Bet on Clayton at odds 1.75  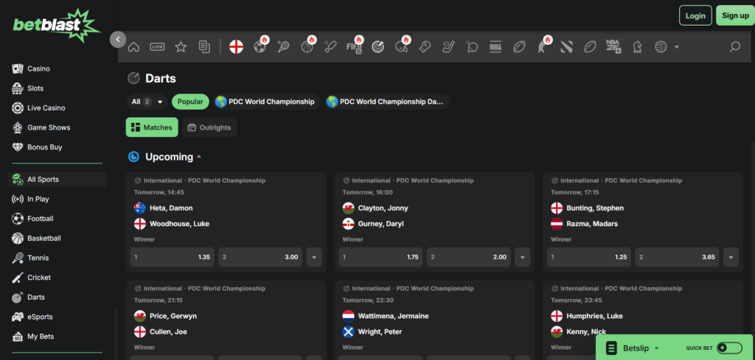[380, 257]
